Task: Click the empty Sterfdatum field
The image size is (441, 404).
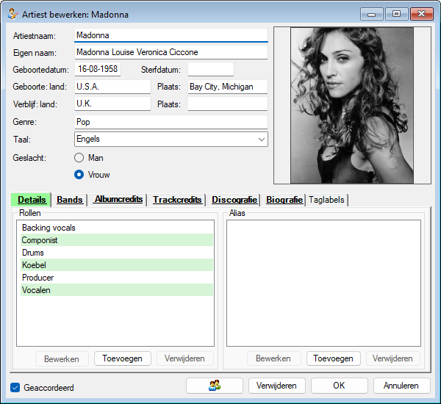Action: (211, 69)
